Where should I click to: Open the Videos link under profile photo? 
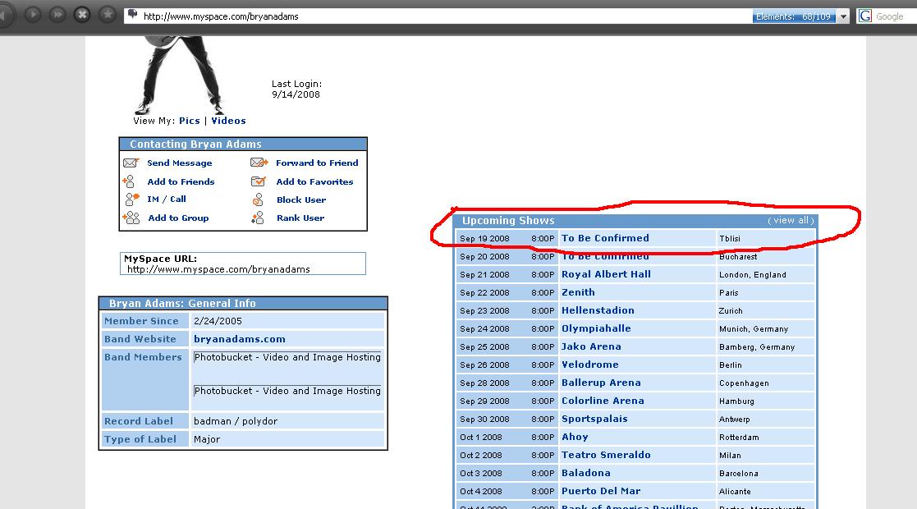tap(228, 121)
